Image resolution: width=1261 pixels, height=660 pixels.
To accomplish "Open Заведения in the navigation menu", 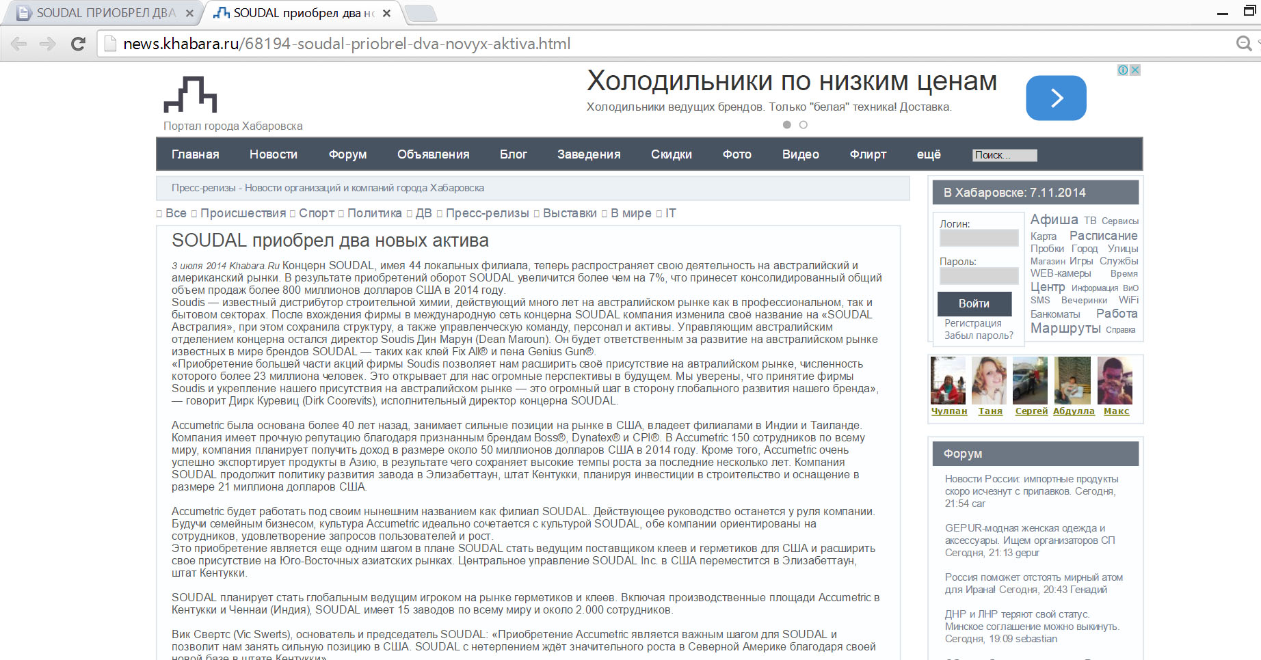I will 589,154.
